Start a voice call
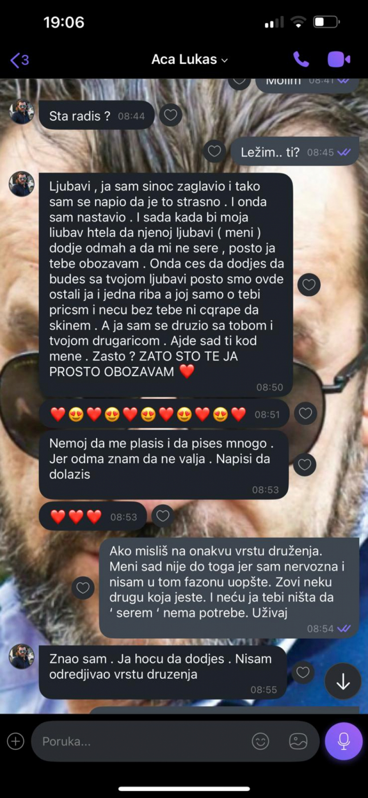Image resolution: width=368 pixels, height=798 pixels. [301, 59]
